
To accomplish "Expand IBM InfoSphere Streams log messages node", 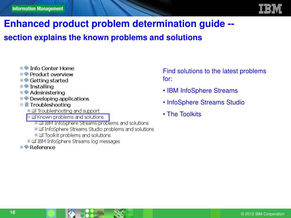I will (29, 141).
